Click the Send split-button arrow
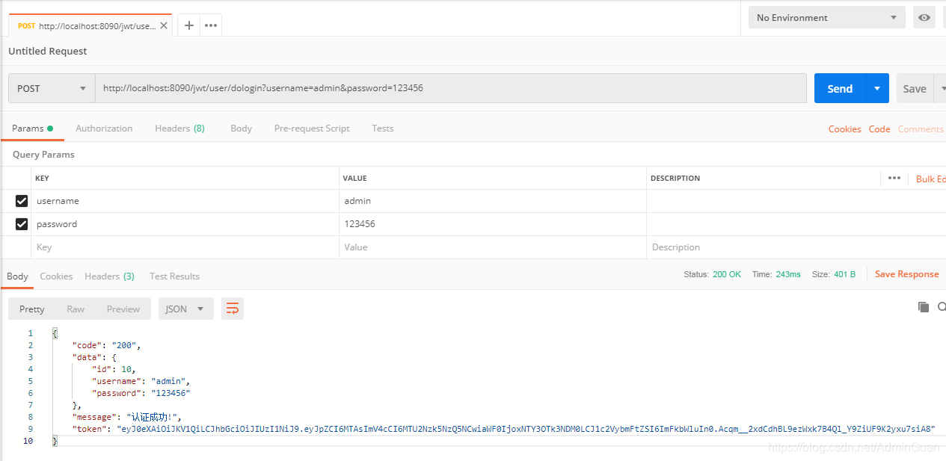The width and height of the screenshot is (946, 461). [x=878, y=88]
